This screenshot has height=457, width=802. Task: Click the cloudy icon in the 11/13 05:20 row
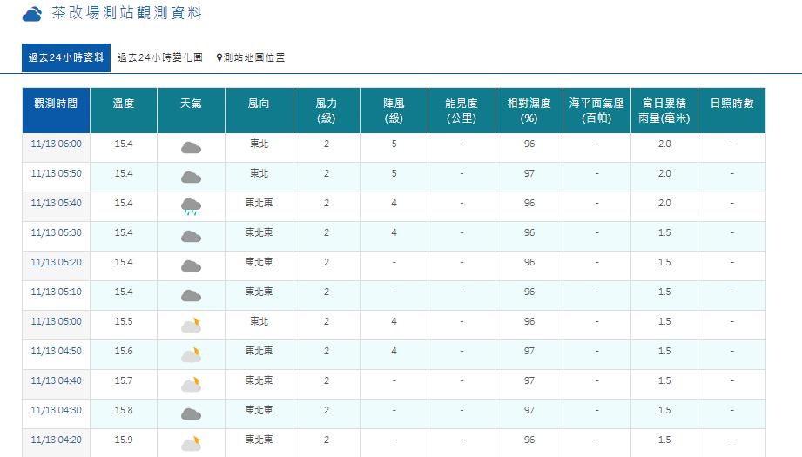[x=191, y=266]
